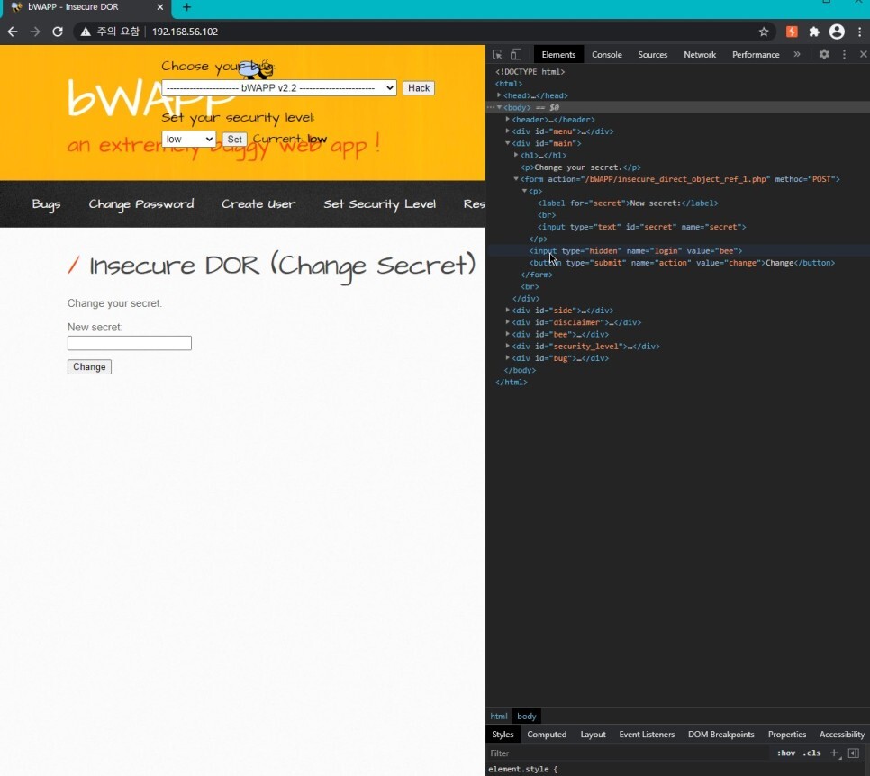870x776 pixels.
Task: Open the security level low dropdown
Action: pos(188,140)
